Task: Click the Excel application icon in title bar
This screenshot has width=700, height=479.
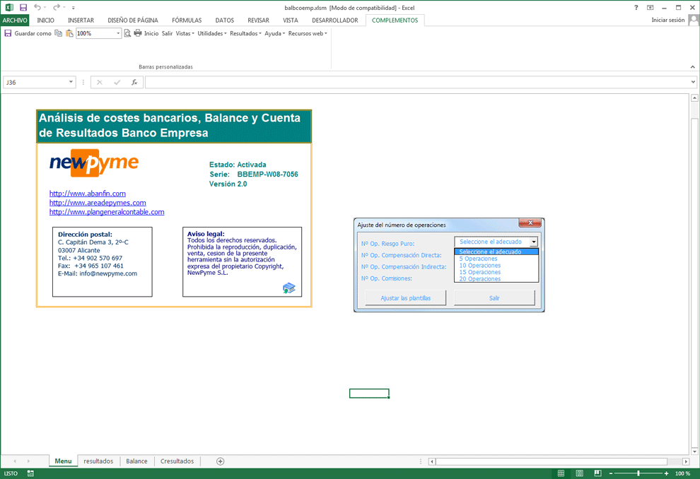Action: [9, 8]
